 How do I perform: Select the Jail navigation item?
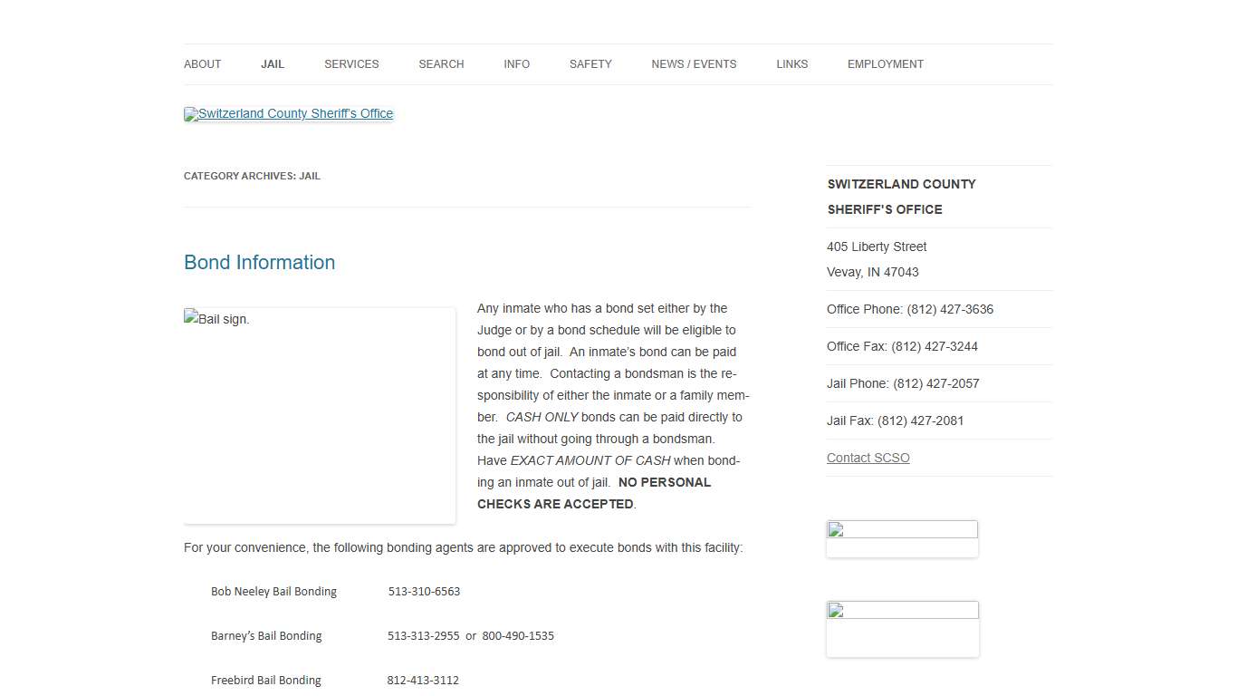point(273,64)
